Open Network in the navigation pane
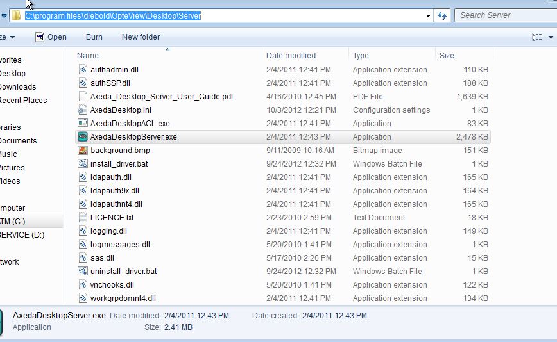Viewport: 557px width, 342px height. 10,262
